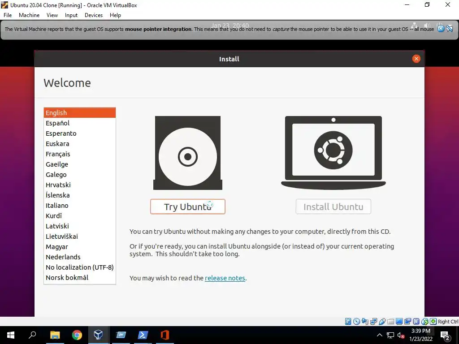The height and width of the screenshot is (344, 459).
Task: Select Galego in the language list
Action: click(x=80, y=175)
